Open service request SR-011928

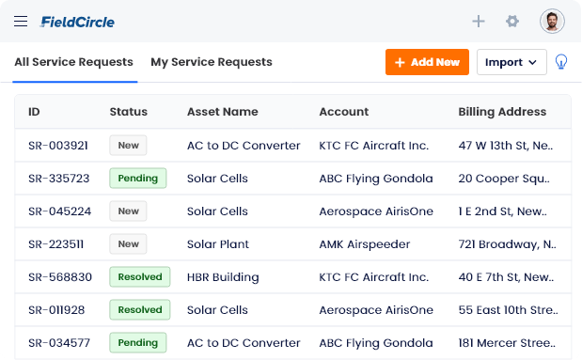tap(56, 310)
